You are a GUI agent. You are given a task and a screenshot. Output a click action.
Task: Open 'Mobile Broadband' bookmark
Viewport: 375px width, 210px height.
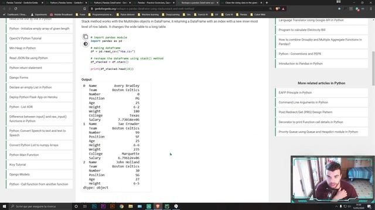pyautogui.click(x=61, y=15)
